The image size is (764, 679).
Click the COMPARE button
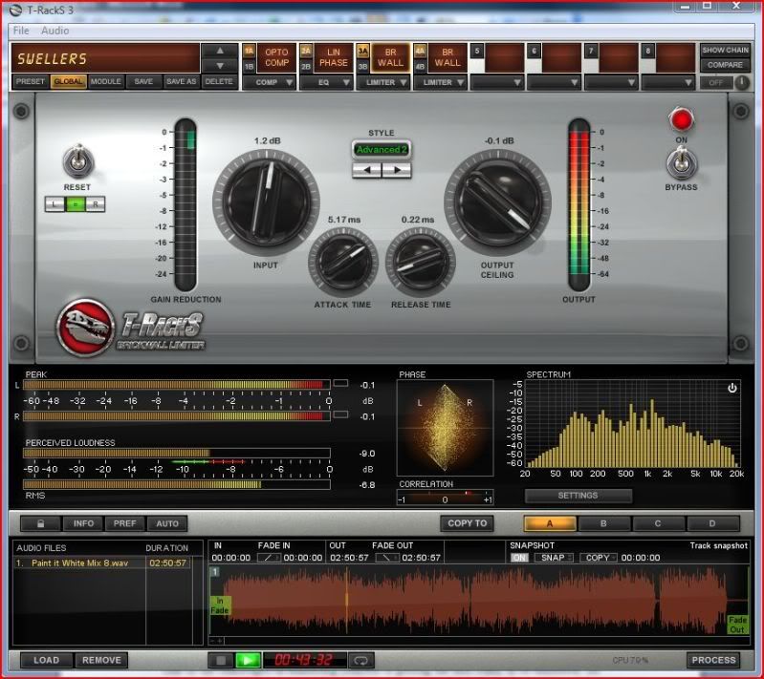click(725, 65)
